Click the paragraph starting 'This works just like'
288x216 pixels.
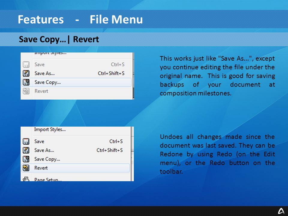(x=217, y=76)
